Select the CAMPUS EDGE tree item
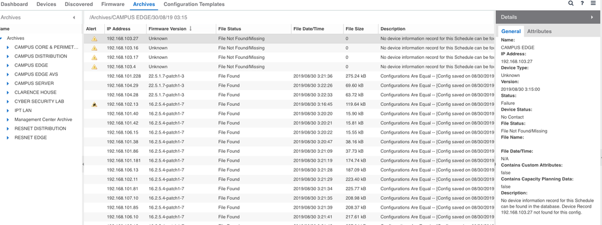This screenshot has width=602, height=225. coord(31,65)
